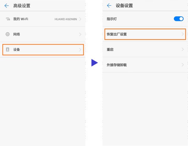
Task: Tap the back arrow beside 设备设置
Action: [x=109, y=6]
